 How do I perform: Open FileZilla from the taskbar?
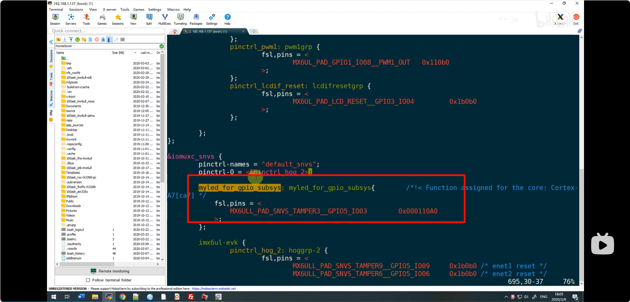(x=191, y=297)
